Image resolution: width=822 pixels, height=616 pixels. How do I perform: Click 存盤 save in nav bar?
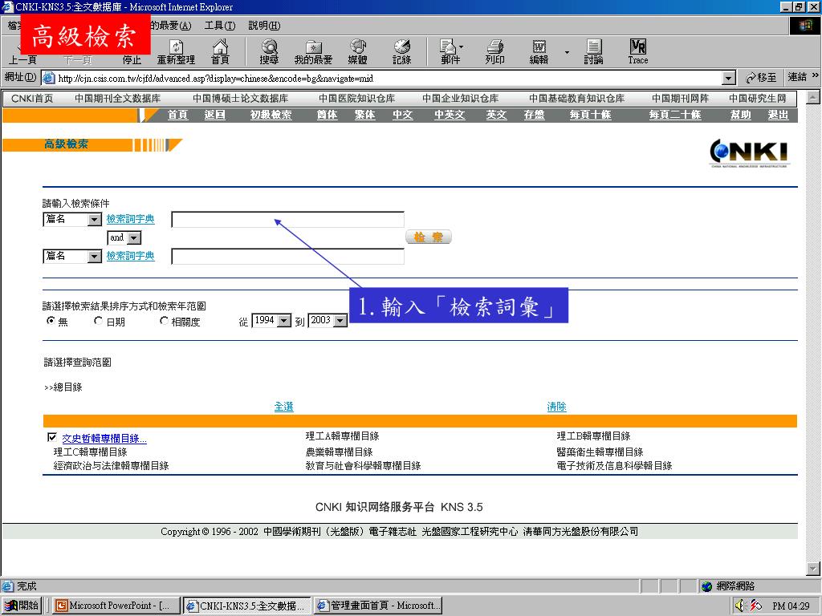[534, 115]
